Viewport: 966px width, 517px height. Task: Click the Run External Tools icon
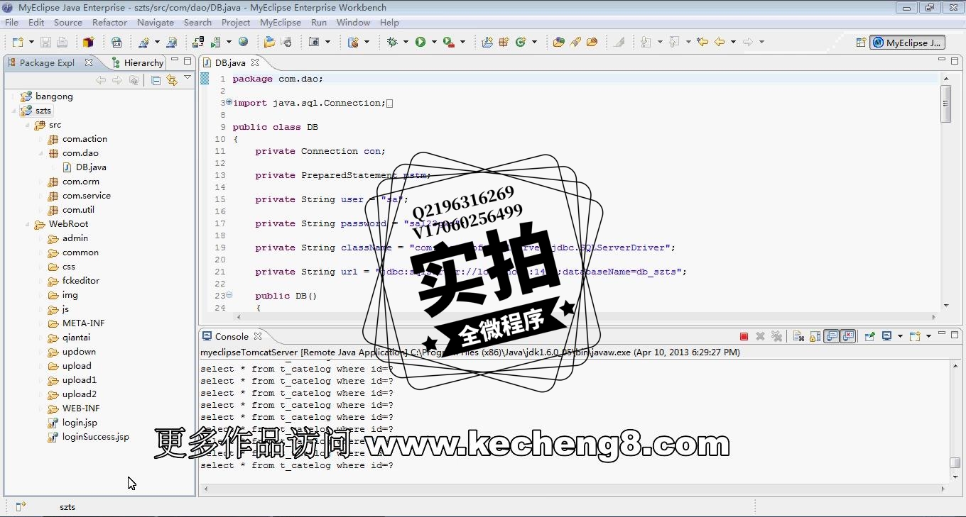(448, 42)
